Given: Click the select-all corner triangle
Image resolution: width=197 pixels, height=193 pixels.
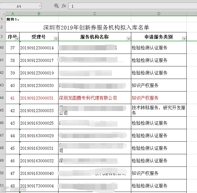Looking at the screenshot, I should (4, 14).
